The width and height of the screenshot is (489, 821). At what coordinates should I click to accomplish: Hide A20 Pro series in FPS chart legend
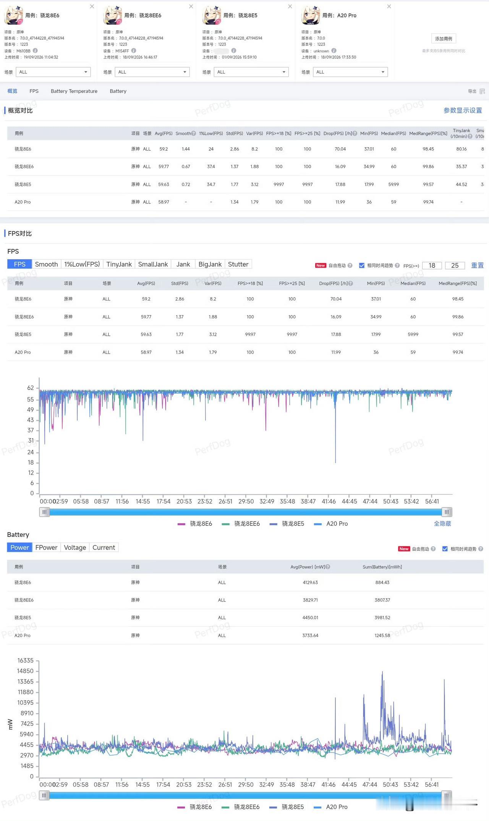click(331, 523)
